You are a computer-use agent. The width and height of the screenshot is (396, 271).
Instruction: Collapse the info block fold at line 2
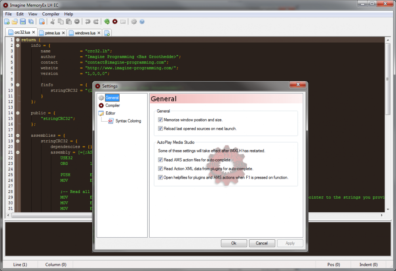click(x=18, y=46)
